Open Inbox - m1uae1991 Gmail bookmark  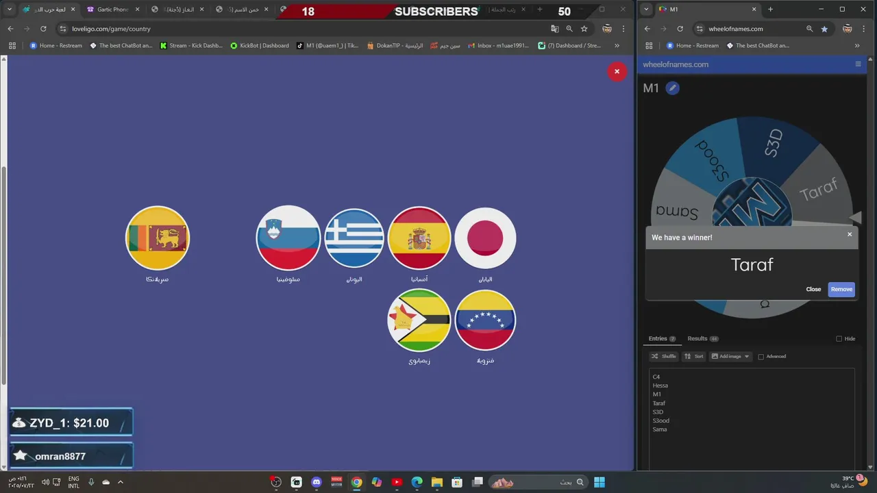pos(498,46)
